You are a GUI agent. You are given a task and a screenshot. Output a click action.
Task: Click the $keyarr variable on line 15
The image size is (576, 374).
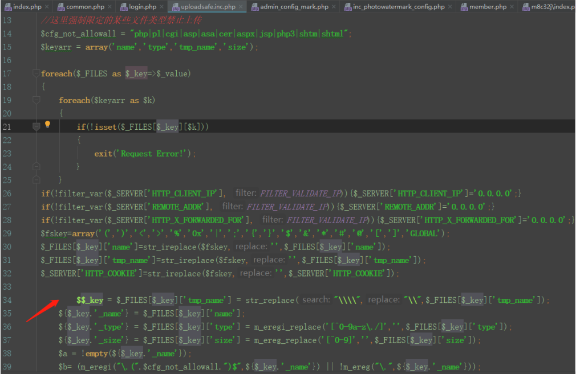point(56,47)
